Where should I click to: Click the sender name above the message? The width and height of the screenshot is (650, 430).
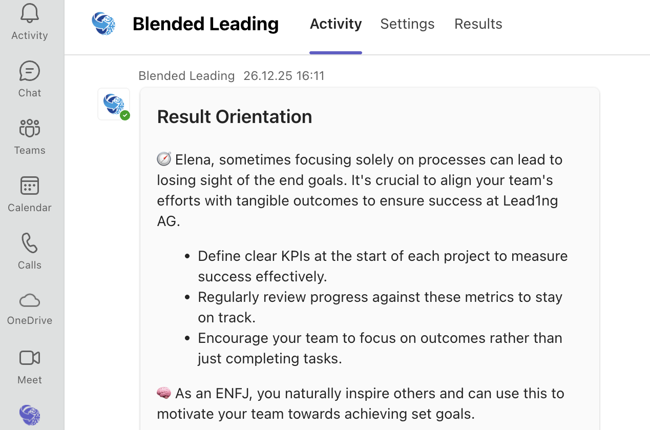coord(186,75)
